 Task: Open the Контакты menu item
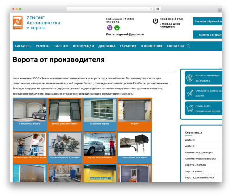175,46
